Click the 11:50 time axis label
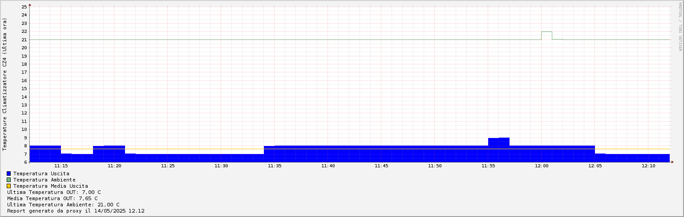This screenshot has height=217, width=684. tap(435, 166)
